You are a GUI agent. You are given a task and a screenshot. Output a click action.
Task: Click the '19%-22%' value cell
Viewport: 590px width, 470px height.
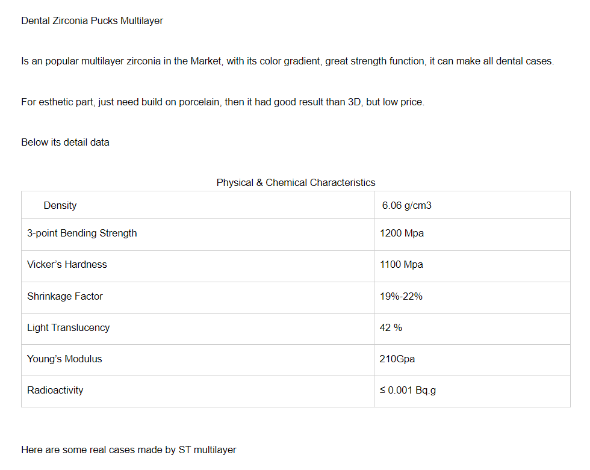point(401,296)
